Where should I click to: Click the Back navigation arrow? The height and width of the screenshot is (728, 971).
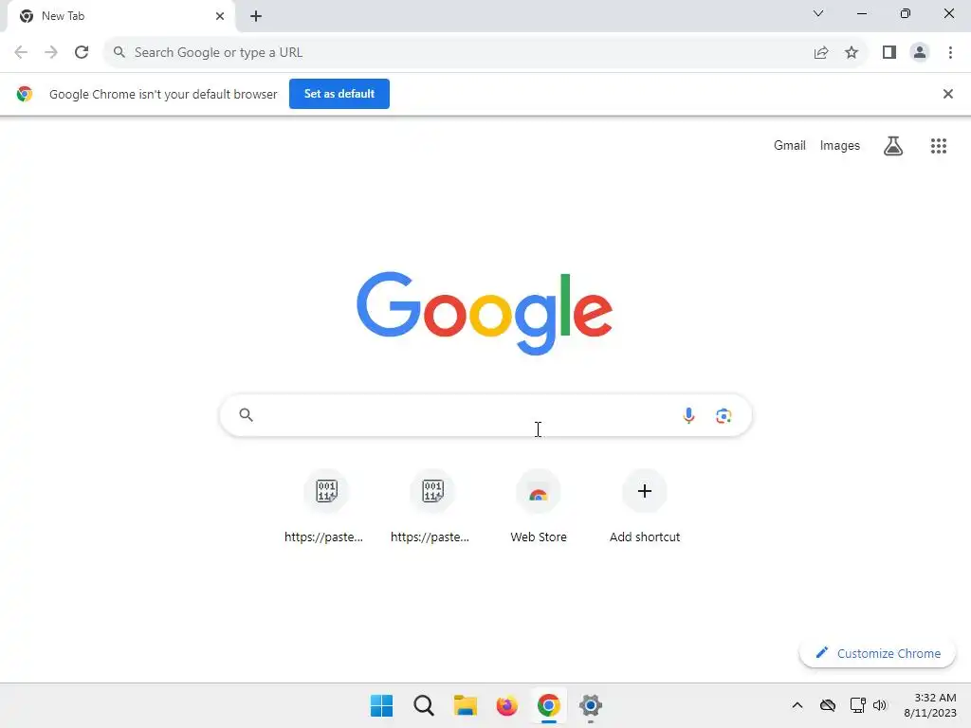coord(21,53)
